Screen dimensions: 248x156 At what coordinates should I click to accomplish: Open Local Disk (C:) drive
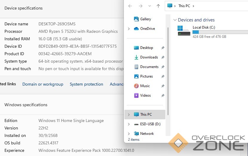204,27
